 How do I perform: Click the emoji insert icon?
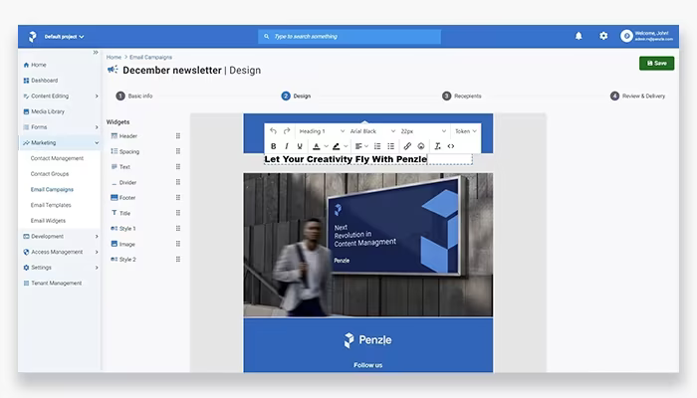[421, 146]
